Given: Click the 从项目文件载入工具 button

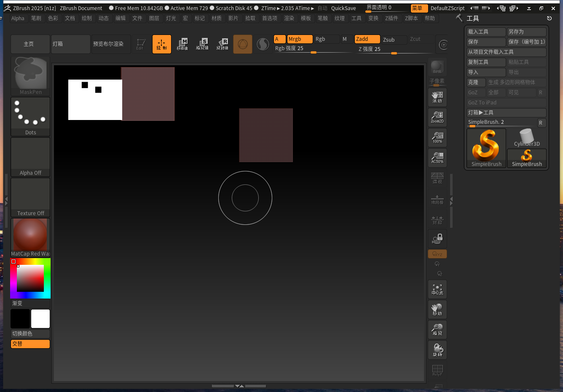Looking at the screenshot, I should (506, 52).
